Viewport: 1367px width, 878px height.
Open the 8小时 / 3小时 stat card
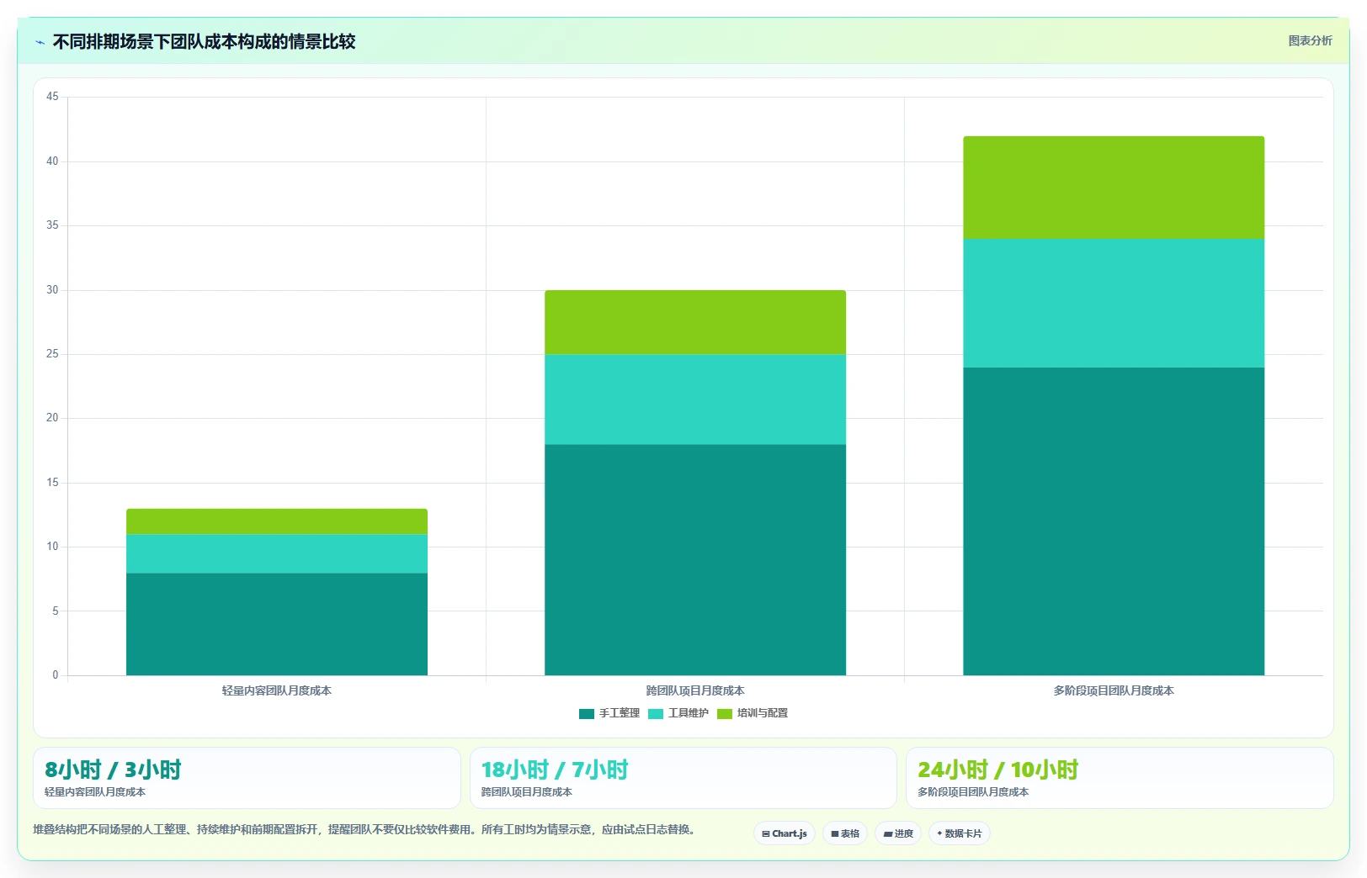coord(247,778)
